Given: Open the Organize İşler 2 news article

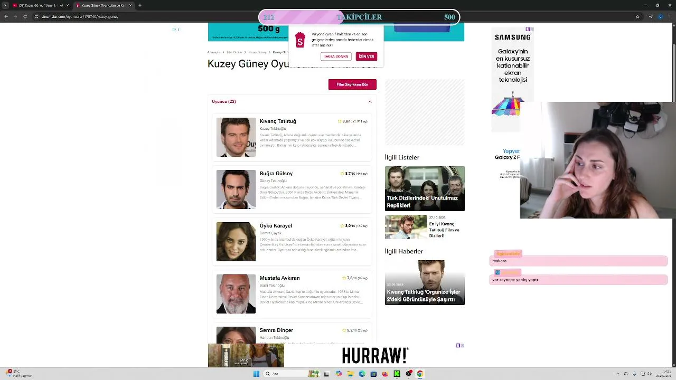Looking at the screenshot, I should [425, 282].
